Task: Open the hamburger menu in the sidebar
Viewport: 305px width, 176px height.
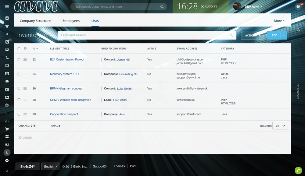Action: (x=7, y=6)
